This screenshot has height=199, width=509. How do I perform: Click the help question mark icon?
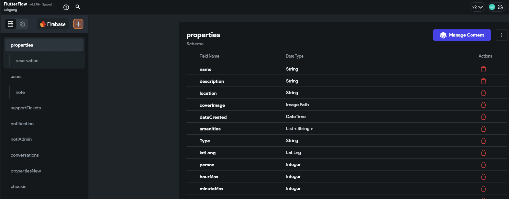(x=66, y=7)
